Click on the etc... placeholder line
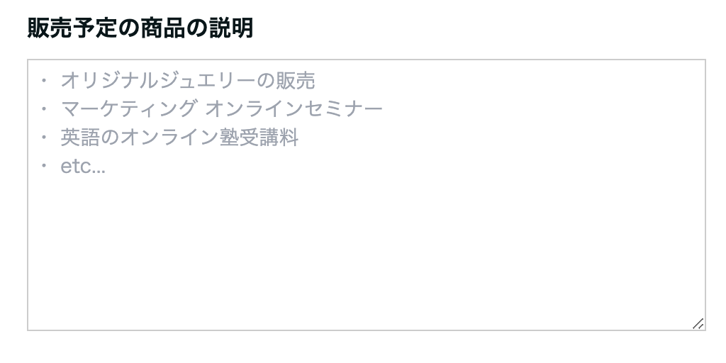 click(83, 167)
